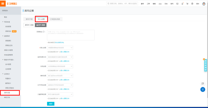Select the 通用呼入配置 sub-tab
This screenshot has height=108, width=208.
tap(29, 25)
